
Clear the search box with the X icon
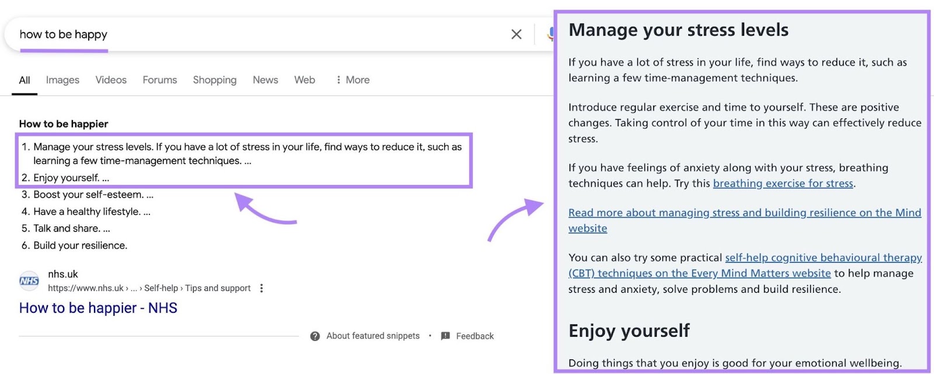[516, 34]
